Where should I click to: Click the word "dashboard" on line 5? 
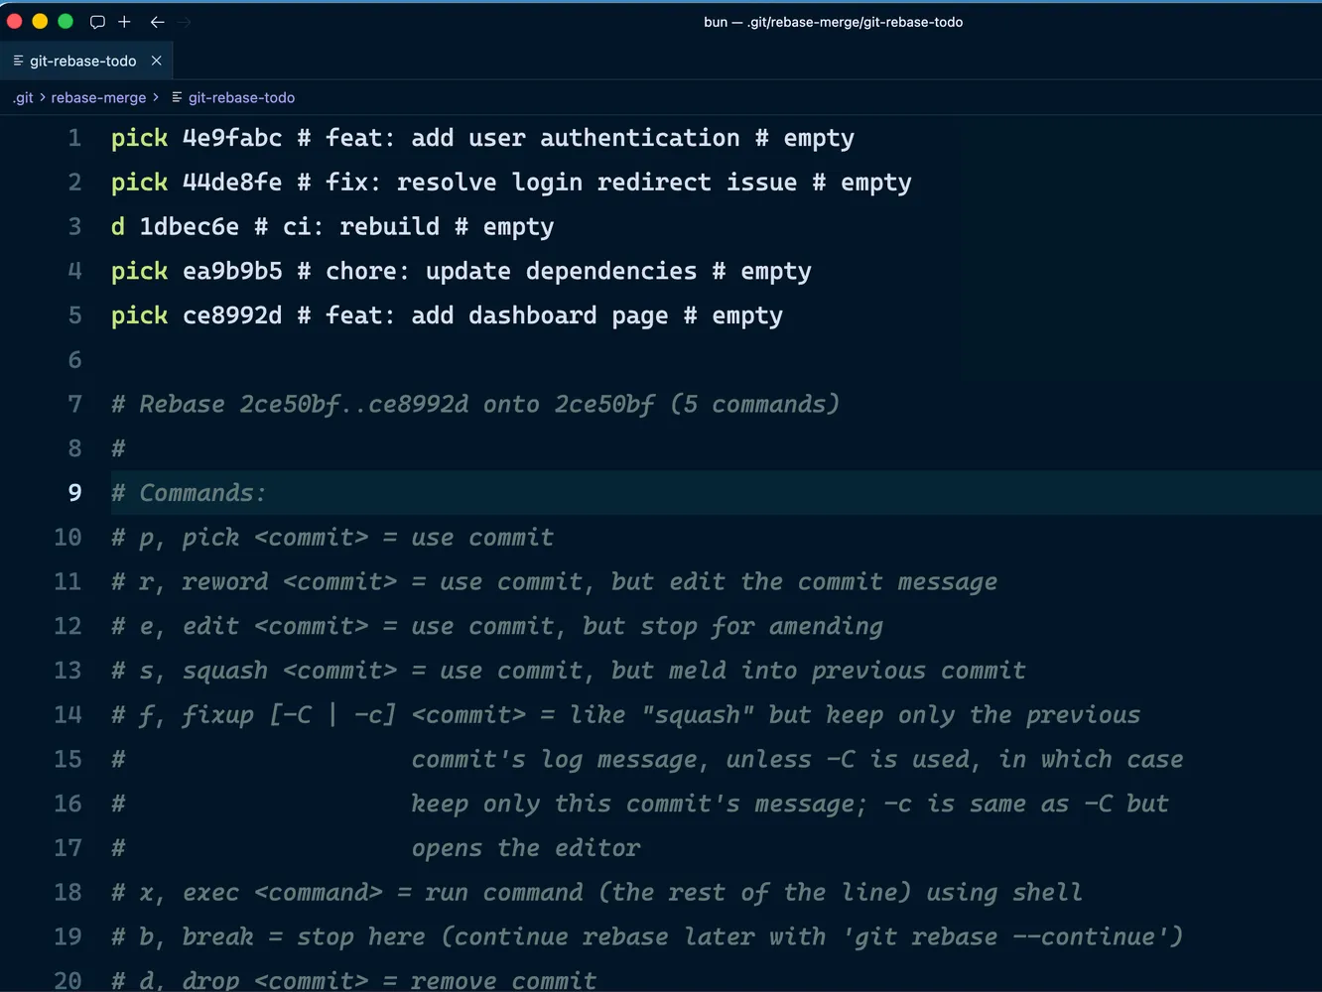533,315
